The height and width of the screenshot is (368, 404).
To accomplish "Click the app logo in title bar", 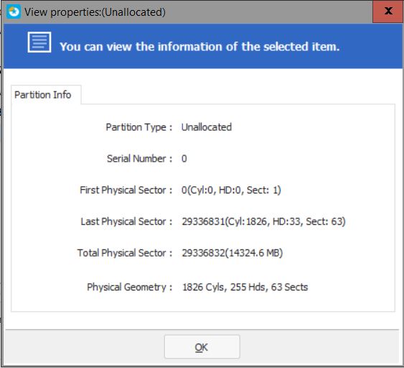I will (x=14, y=12).
